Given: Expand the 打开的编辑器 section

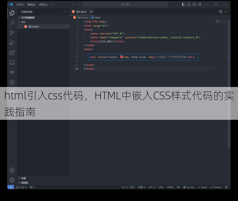Looking at the screenshot, I should [43, 18].
